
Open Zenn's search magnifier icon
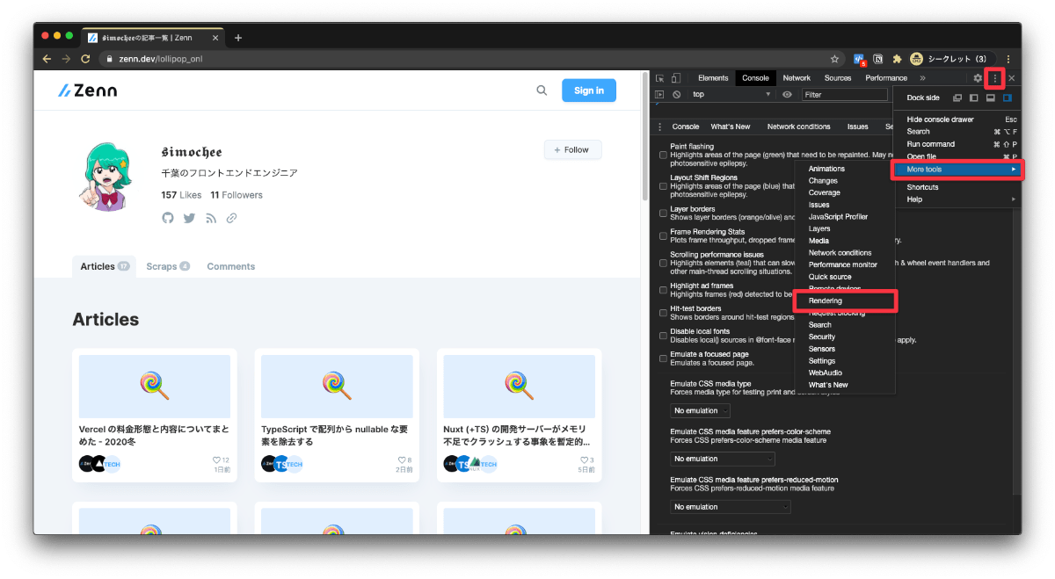click(542, 90)
